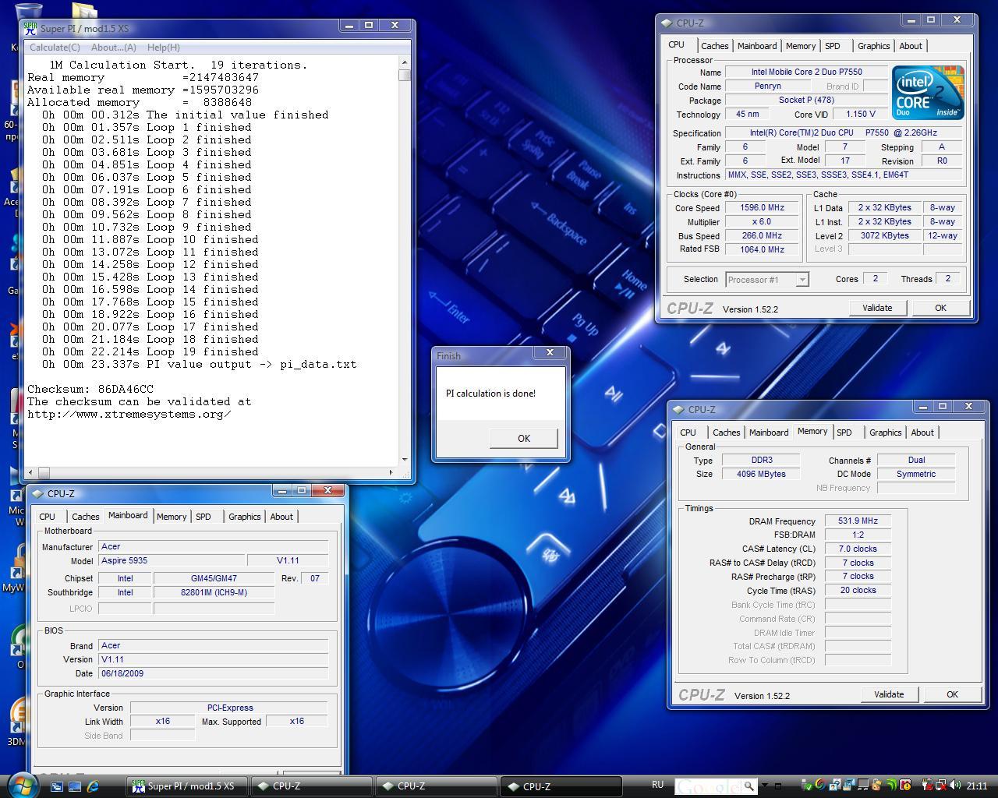Click the RU language indicator
998x798 pixels.
tap(657, 785)
